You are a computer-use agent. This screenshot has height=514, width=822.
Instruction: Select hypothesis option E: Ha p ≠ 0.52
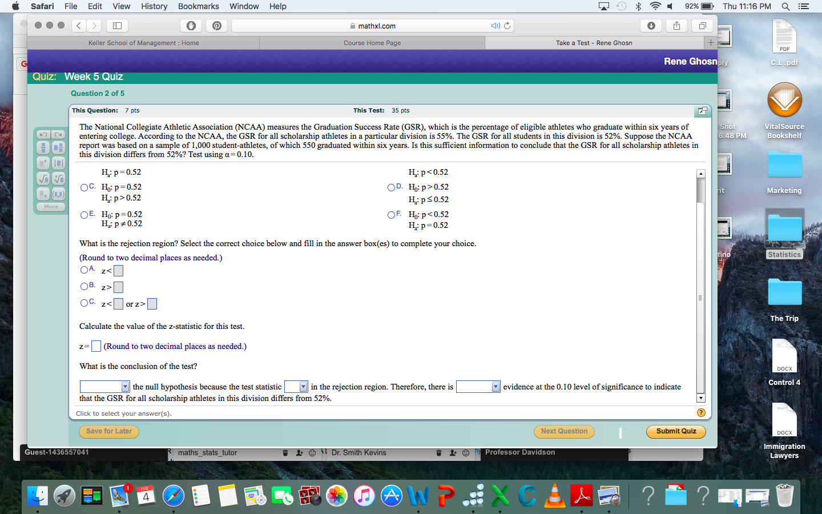[84, 215]
